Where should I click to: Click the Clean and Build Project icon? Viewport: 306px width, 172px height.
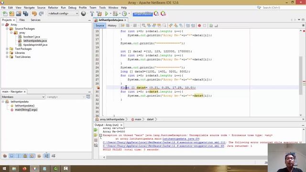point(99,14)
